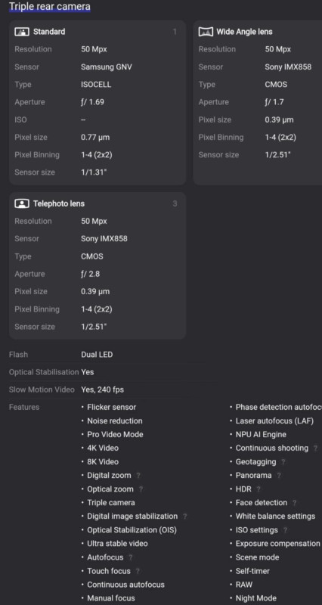This screenshot has width=322, height=605.
Task: Click the Telephoto lens icon
Action: coord(22,203)
